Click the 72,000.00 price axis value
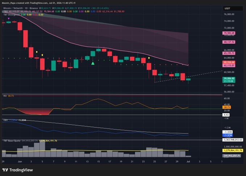 click(x=229, y=28)
